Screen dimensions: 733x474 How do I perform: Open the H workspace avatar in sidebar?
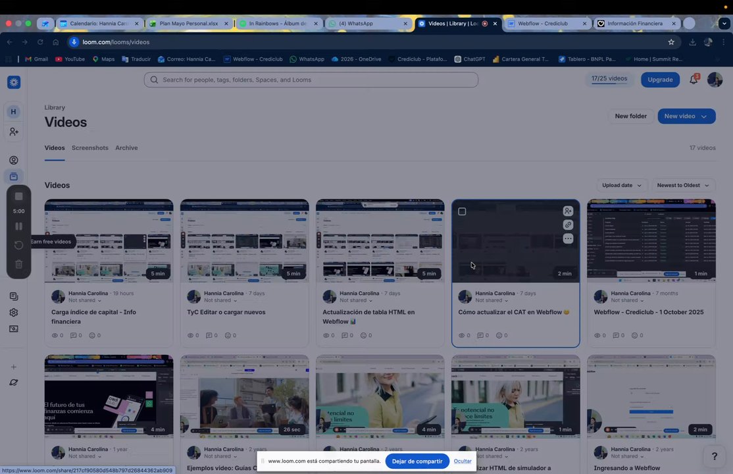click(14, 111)
